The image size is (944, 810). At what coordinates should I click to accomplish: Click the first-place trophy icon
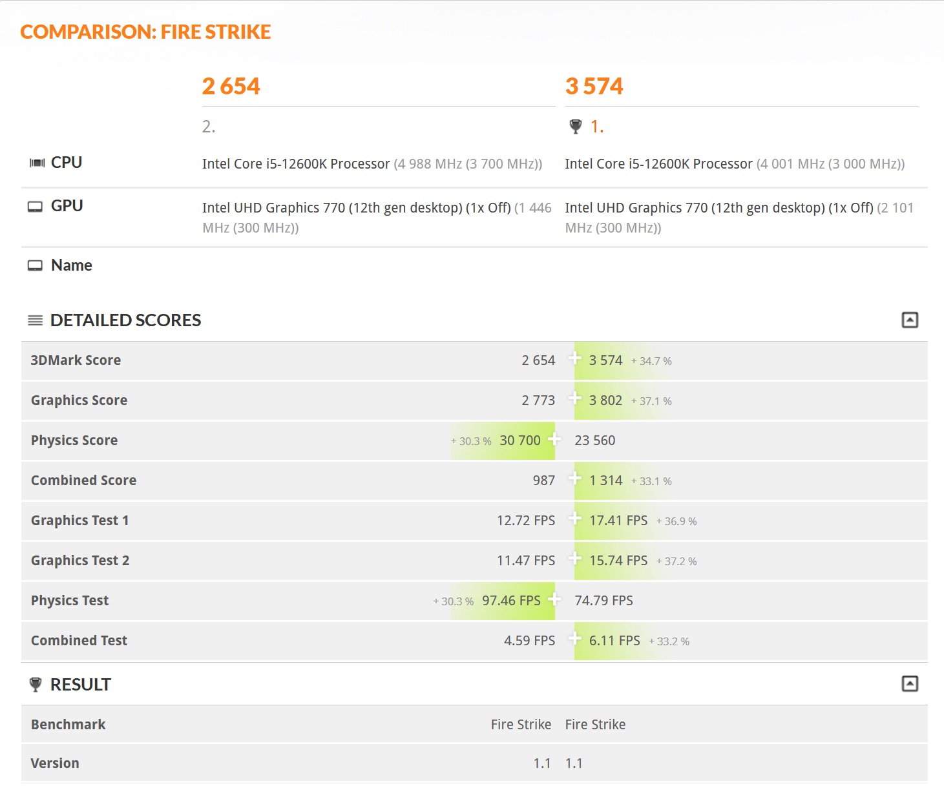(576, 127)
